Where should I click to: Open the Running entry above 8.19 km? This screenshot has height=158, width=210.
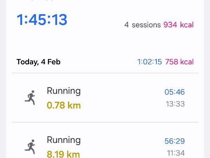point(64,140)
